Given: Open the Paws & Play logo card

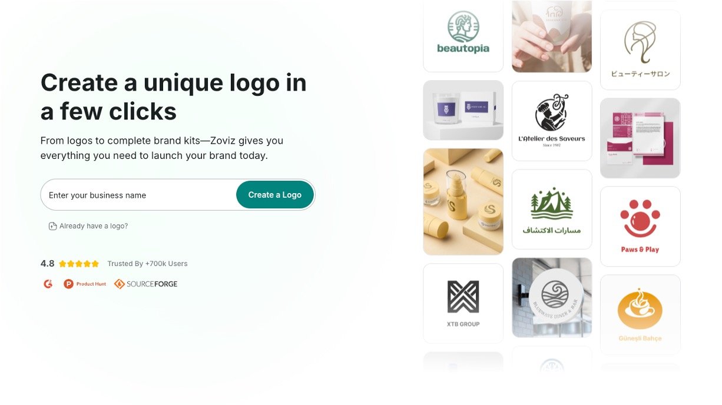Looking at the screenshot, I should coord(640,227).
